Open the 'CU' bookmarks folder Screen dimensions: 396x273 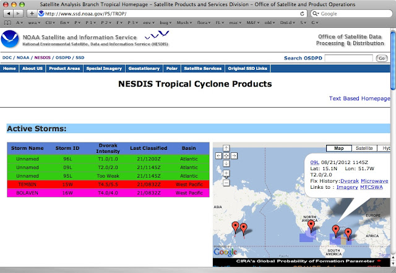click(x=50, y=23)
